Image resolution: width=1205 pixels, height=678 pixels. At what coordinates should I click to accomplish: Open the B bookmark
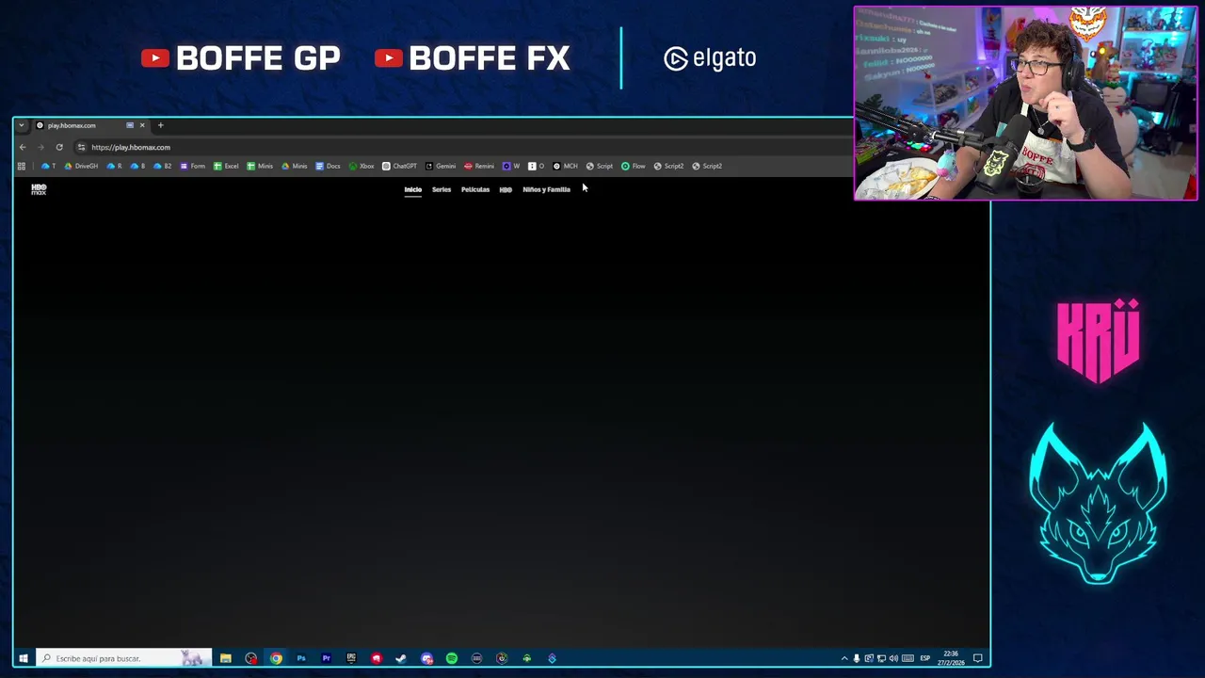pyautogui.click(x=137, y=166)
